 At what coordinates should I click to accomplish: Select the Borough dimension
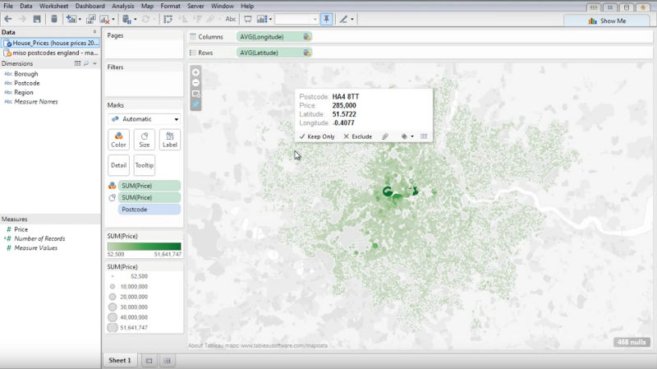coord(26,74)
